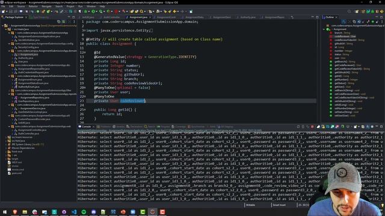The height and width of the screenshot is (216, 385).
Task: Click the green Run button
Action: pyautogui.click(x=93, y=11)
